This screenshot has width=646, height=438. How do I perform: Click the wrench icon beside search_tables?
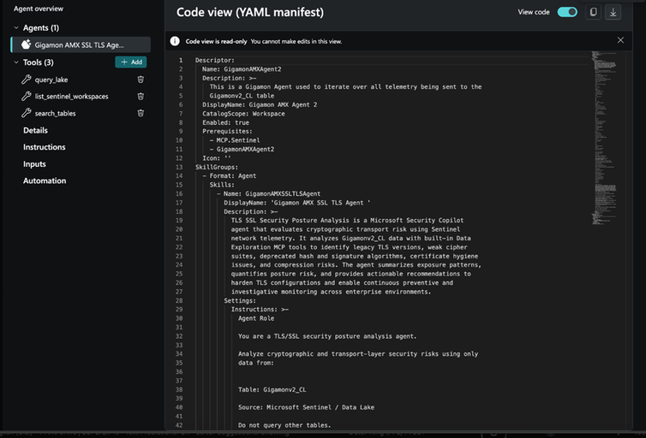(27, 113)
